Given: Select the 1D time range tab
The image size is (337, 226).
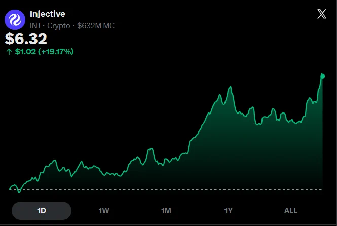Looking at the screenshot, I should (42, 211).
